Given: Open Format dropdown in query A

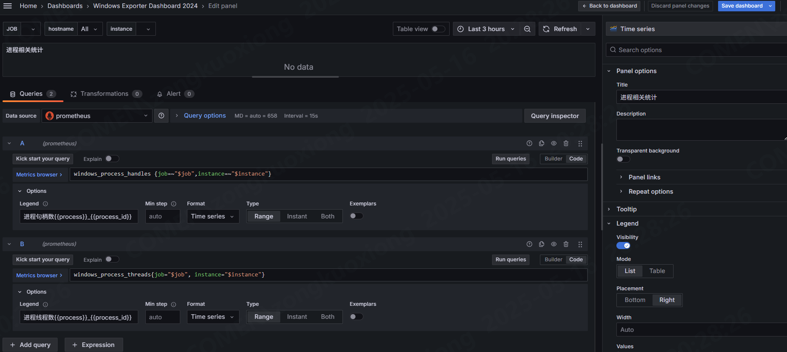Looking at the screenshot, I should pos(213,216).
